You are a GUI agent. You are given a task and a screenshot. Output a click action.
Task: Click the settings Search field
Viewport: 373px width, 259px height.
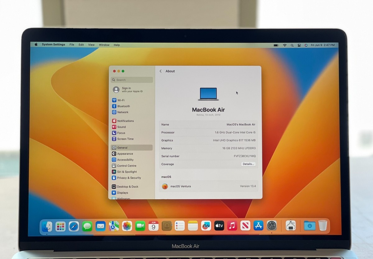coord(132,80)
